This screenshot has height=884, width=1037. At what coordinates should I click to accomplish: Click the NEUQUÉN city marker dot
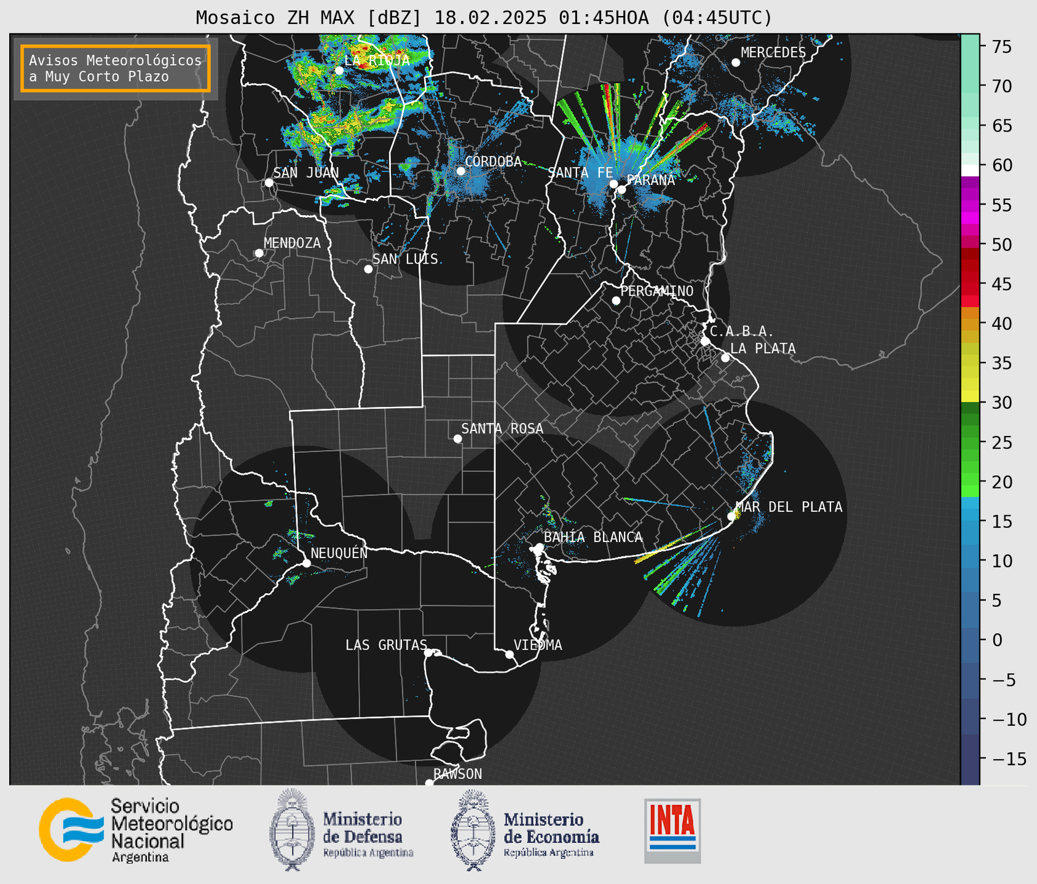point(306,563)
